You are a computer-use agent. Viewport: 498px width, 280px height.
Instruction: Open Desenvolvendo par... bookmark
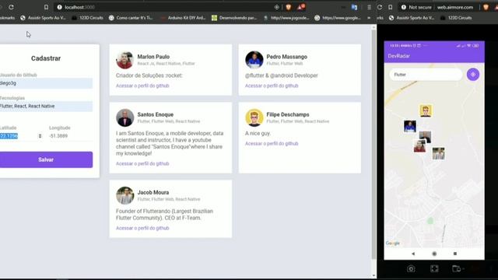pos(234,18)
